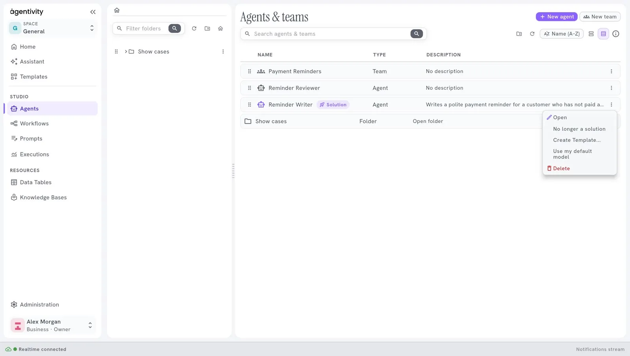Select No longer a solution
The image size is (630, 356).
[580, 129]
